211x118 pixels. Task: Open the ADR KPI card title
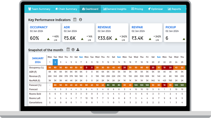pos(67,27)
